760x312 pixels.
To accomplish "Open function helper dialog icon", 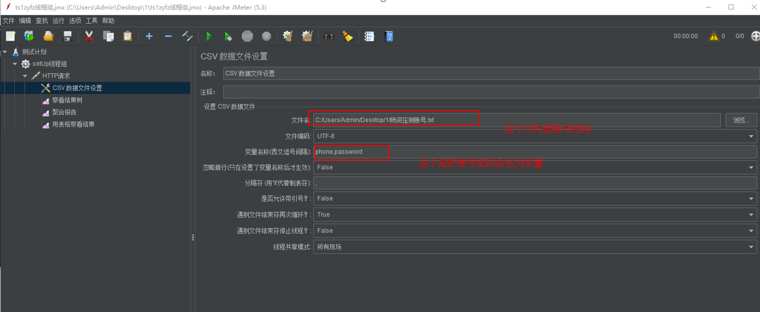I will 369,36.
